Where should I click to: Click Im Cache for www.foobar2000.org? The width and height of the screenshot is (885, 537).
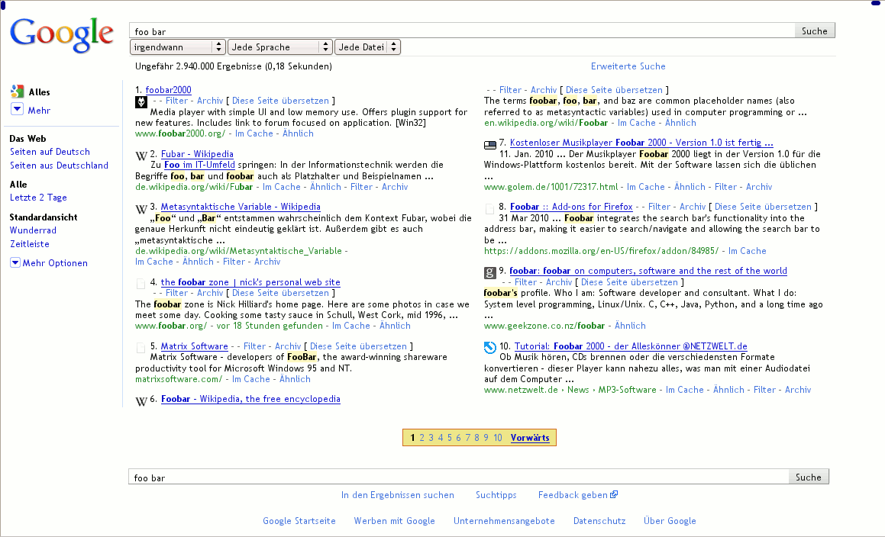tap(254, 133)
